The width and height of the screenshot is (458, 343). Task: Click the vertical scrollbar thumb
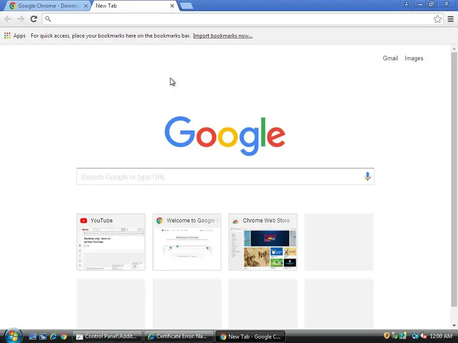pos(454,180)
